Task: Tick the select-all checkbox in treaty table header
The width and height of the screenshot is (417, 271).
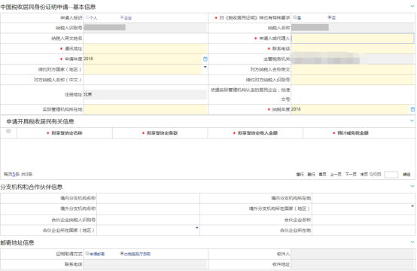Action: (x=8, y=131)
